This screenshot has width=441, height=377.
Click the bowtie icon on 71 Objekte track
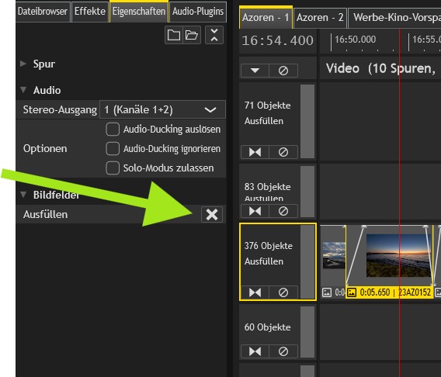point(255,152)
